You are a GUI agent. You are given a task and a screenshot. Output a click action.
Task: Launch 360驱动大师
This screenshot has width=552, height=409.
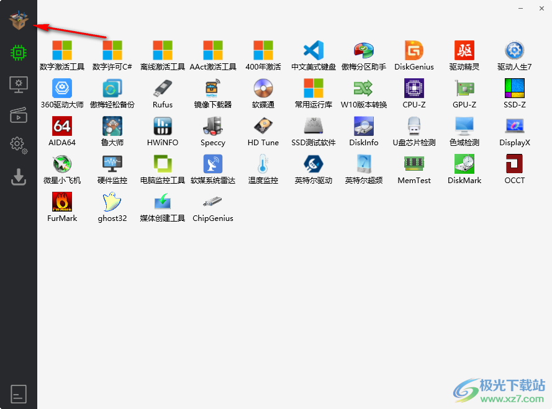[x=62, y=94]
